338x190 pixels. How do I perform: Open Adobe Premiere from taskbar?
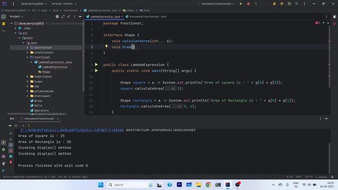click(x=179, y=185)
